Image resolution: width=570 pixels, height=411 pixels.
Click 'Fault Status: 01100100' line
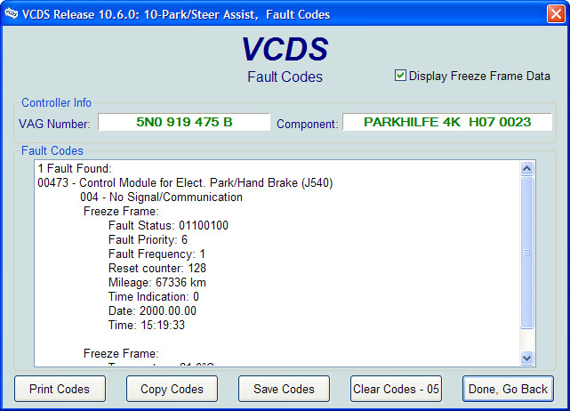pyautogui.click(x=168, y=225)
